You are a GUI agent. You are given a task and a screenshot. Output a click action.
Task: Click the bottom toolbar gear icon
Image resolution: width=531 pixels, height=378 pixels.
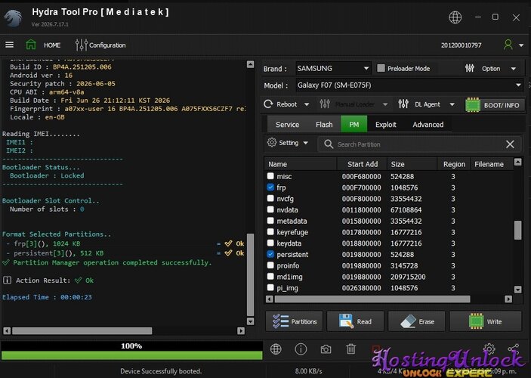[x=489, y=349]
